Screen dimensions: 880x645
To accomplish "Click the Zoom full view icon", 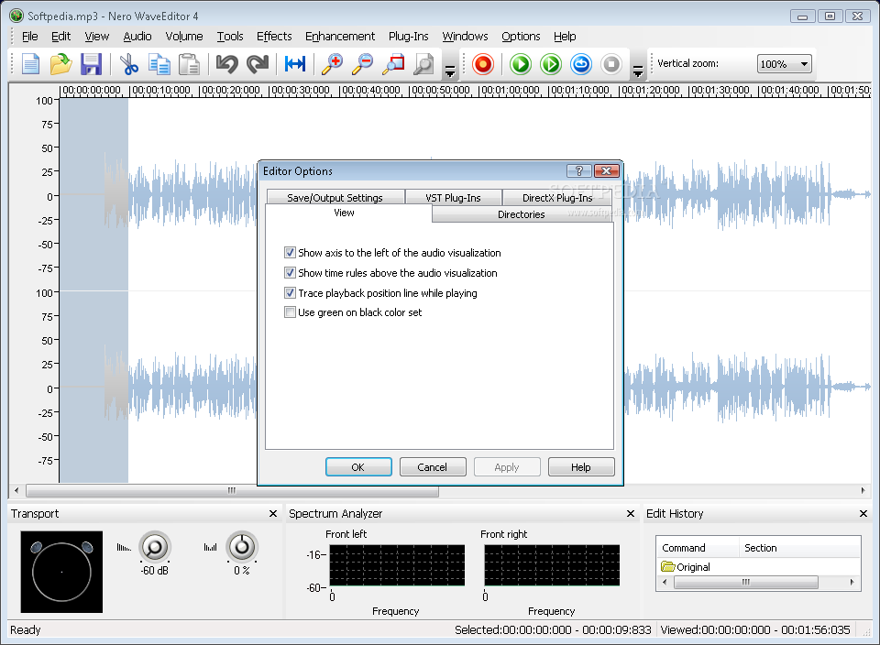I will tap(423, 64).
